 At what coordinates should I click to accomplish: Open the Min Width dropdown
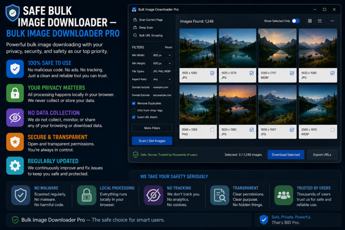click(162, 55)
